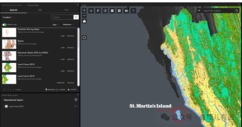Open the basemap gallery grid icon
The image size is (242, 127).
click(119, 11)
